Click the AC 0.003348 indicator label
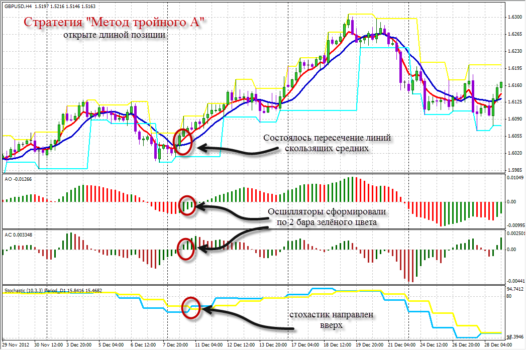The image size is (526, 350). pyautogui.click(x=19, y=235)
